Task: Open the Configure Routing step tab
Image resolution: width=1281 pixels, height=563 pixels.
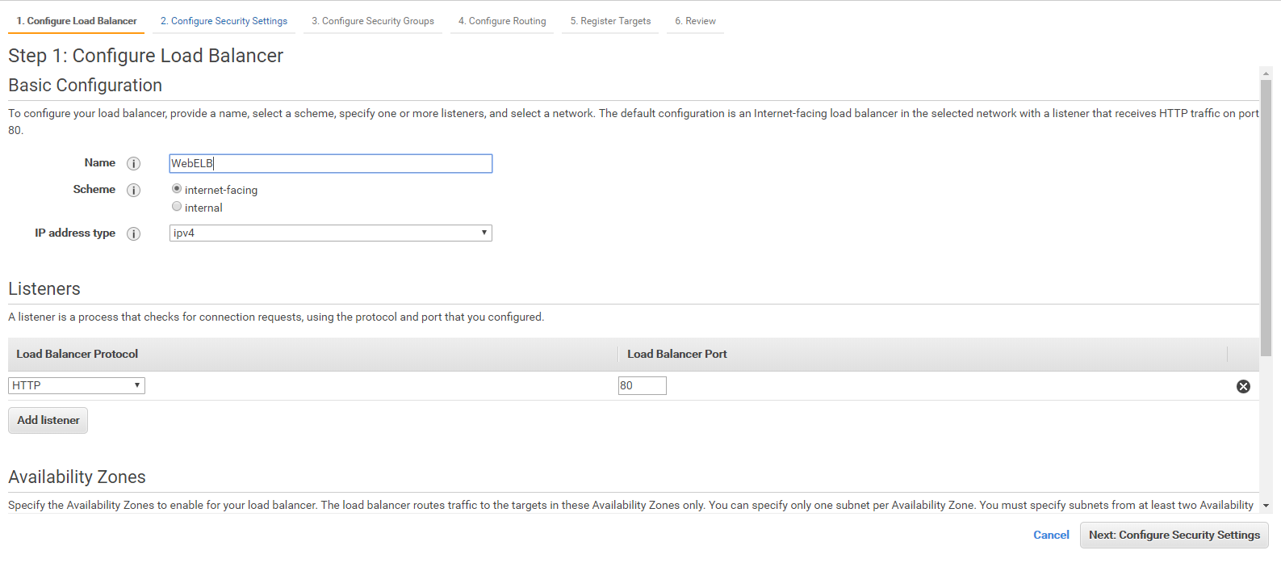Action: (502, 21)
